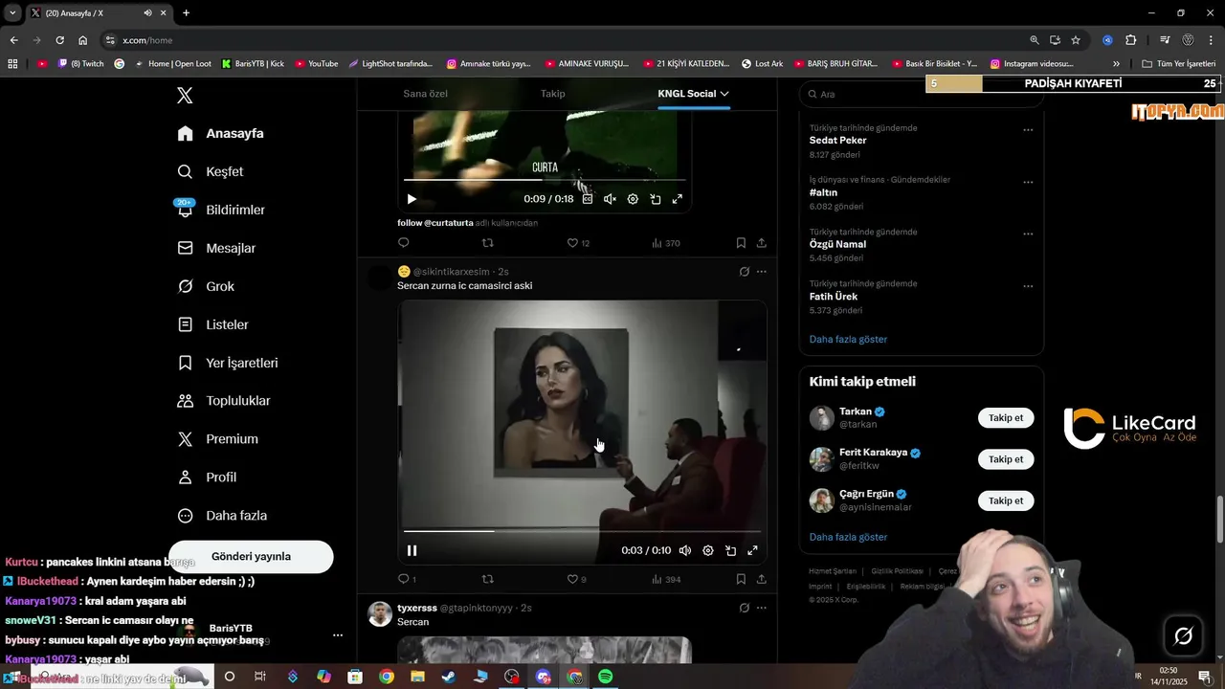The image size is (1225, 689).
Task: Unmute the CURTA video
Action: coord(610,199)
